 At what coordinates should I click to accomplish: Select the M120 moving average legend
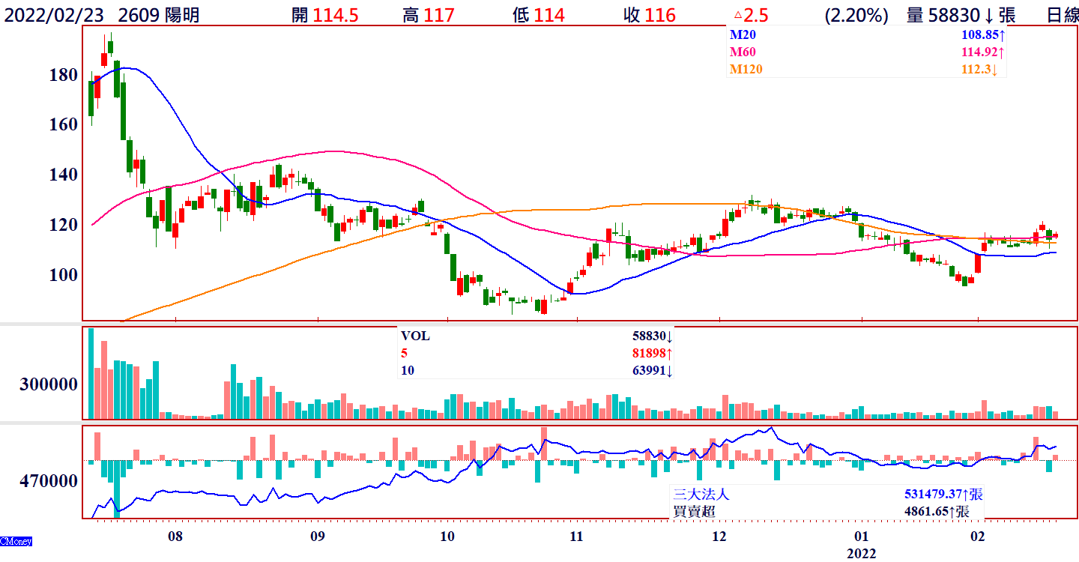(x=746, y=69)
